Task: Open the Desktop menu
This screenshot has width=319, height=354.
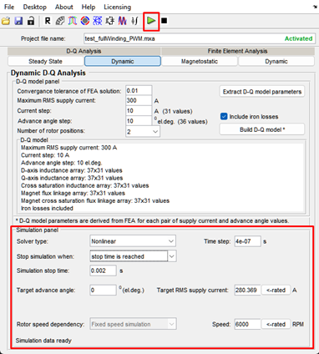Action: coord(35,7)
